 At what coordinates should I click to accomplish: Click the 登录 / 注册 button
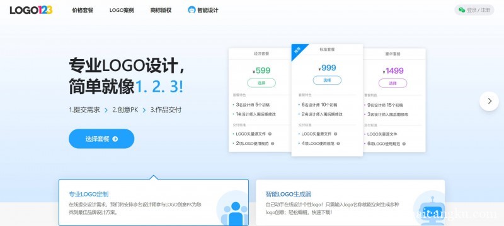click(x=474, y=10)
